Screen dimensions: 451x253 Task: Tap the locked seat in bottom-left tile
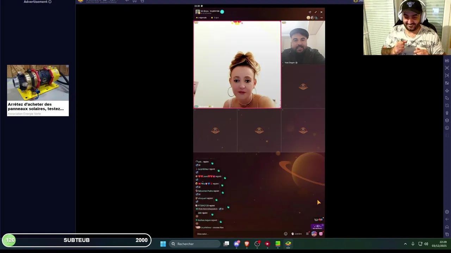point(215,130)
